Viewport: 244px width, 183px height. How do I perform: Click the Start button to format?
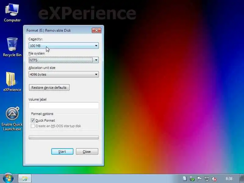(x=62, y=151)
